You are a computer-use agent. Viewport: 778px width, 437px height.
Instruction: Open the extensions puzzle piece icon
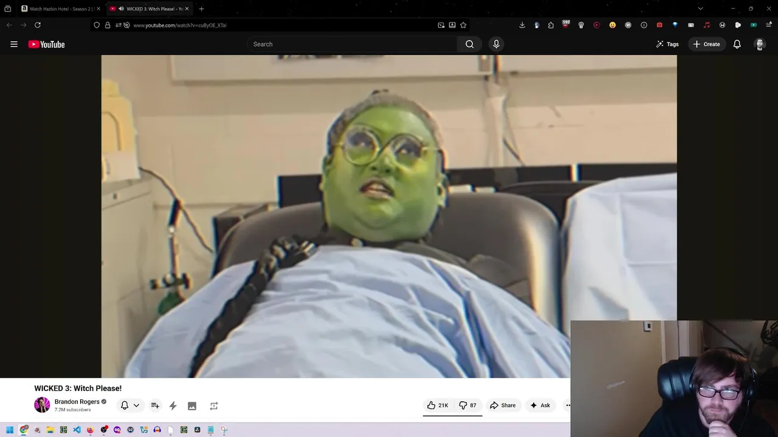coord(551,25)
